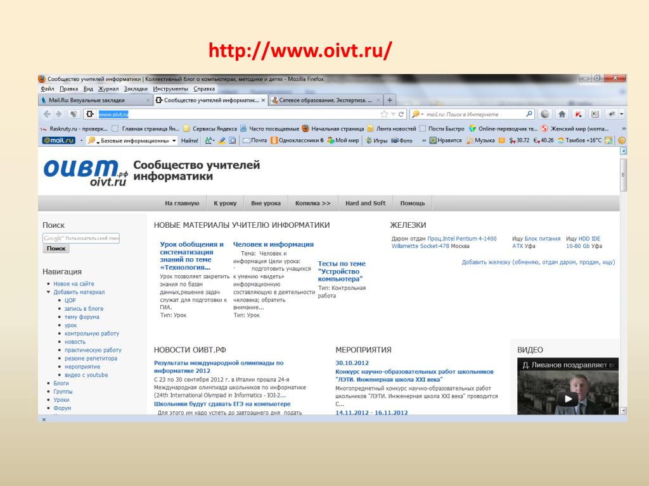Expand address bar history dropdown arrow
The width and height of the screenshot is (649, 486).
pos(393,114)
